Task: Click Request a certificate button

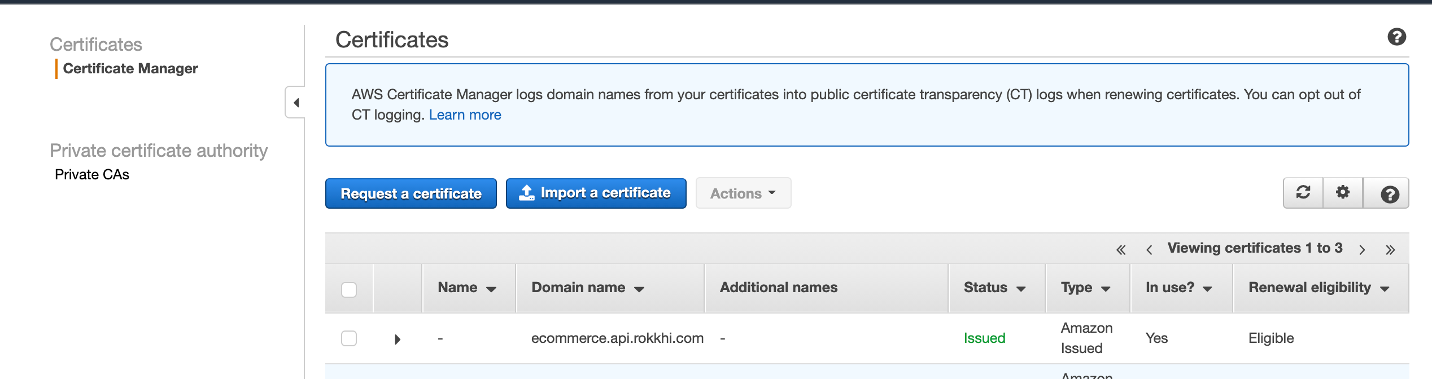Action: click(411, 193)
